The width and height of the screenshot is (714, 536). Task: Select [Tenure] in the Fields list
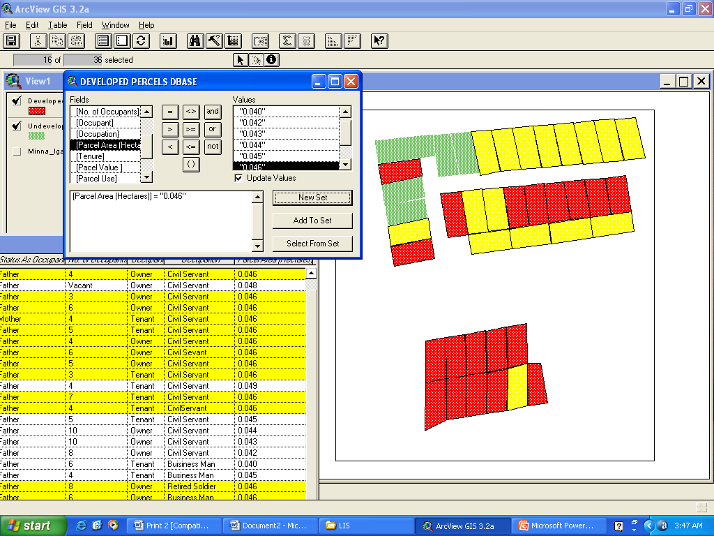91,156
